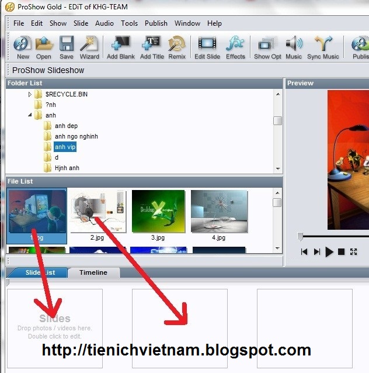Viewport: 369px width, 373px height.
Task: Open the Window menu
Action: coord(187,23)
